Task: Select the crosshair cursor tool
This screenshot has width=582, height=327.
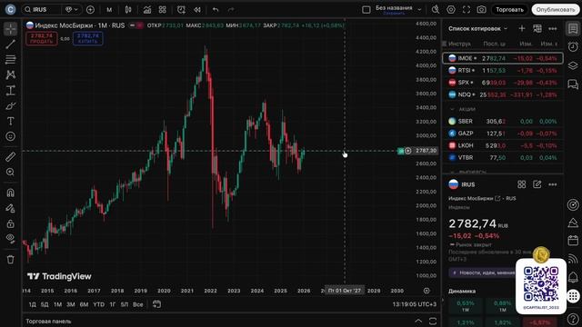Action: click(10, 28)
